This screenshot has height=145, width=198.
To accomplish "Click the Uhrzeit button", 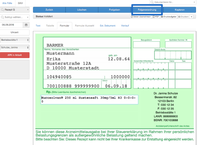I will tap(15, 32).
